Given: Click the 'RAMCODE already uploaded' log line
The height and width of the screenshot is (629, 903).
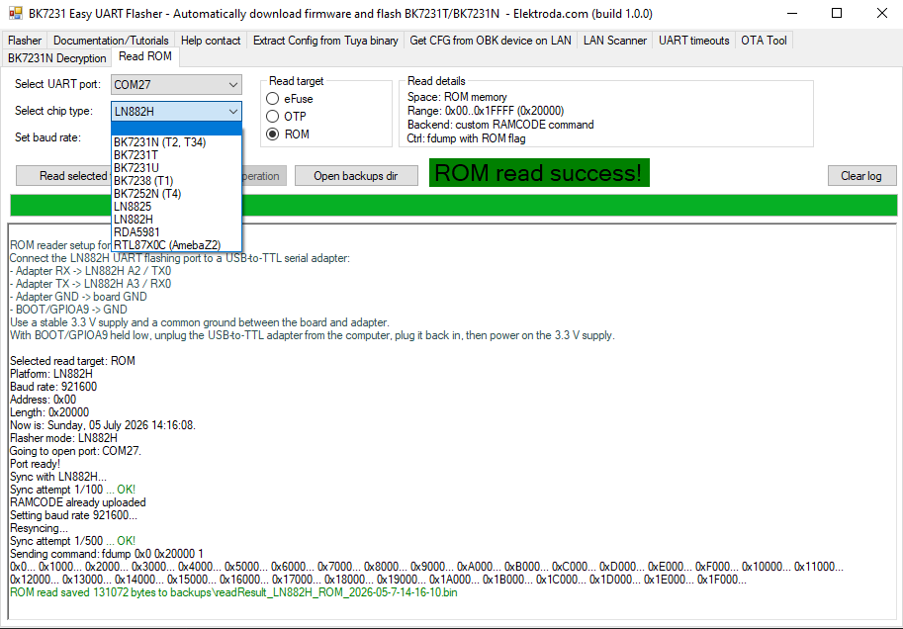Looking at the screenshot, I should [x=78, y=502].
